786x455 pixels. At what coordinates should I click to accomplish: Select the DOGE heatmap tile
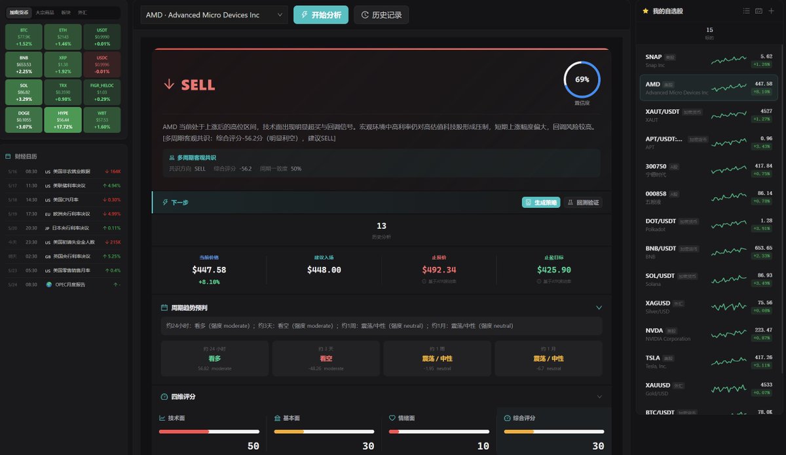point(24,120)
